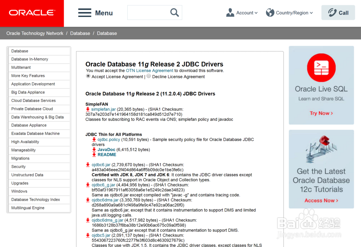Download ojdbc6.jar link
361x247 pixels.
click(101, 165)
